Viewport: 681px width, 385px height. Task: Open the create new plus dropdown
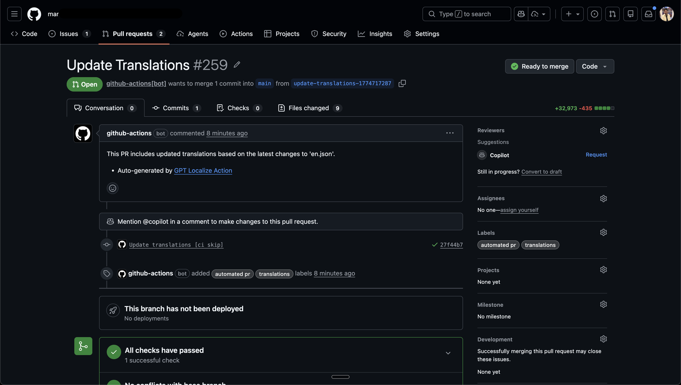pos(572,14)
